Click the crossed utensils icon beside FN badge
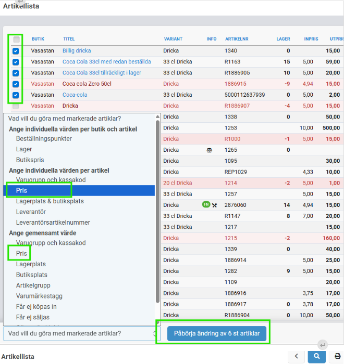This screenshot has height=364, width=344. click(x=214, y=205)
